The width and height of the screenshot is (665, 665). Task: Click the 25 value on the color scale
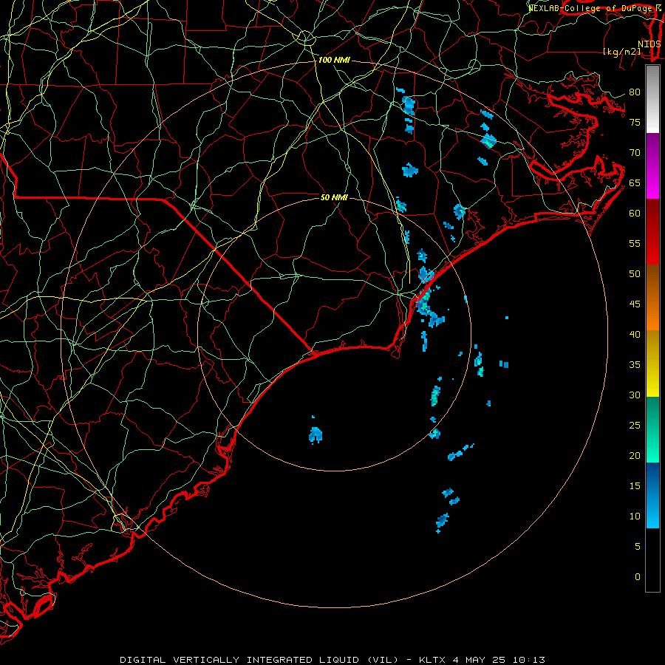[635, 426]
